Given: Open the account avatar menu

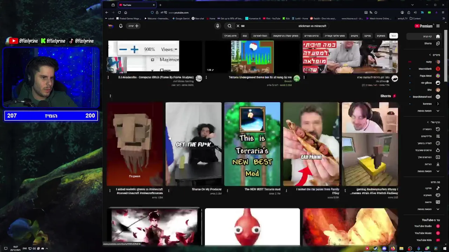Looking at the screenshot, I should coord(110,26).
